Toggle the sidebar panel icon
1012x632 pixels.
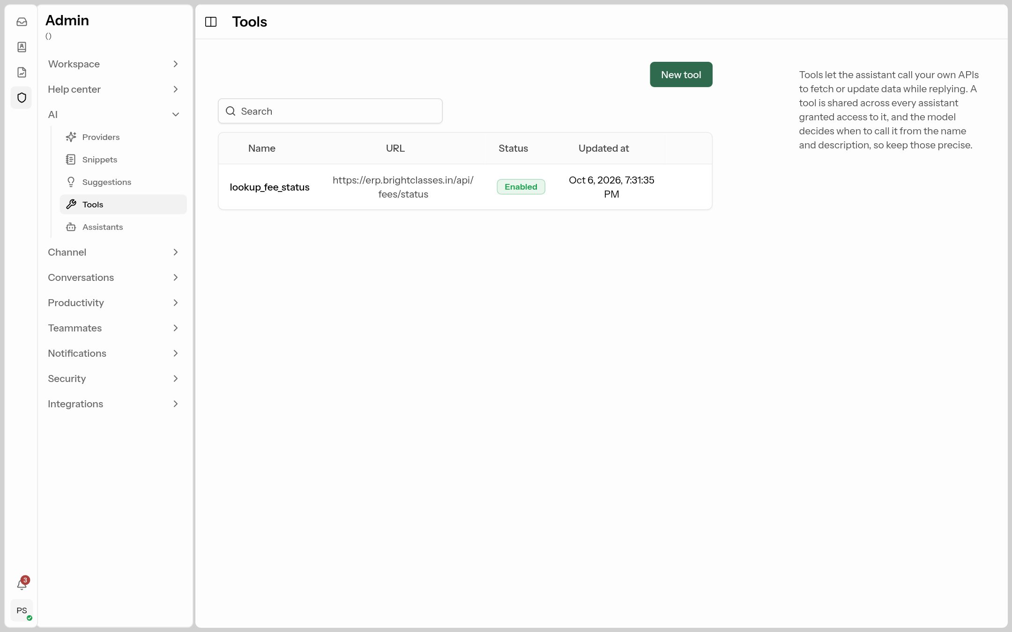tap(211, 22)
